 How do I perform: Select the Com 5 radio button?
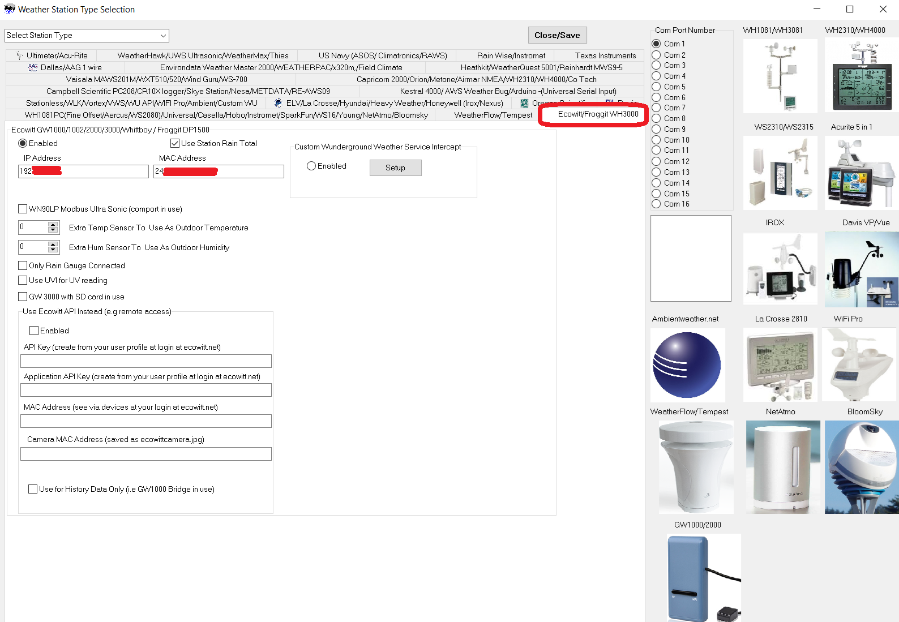656,87
